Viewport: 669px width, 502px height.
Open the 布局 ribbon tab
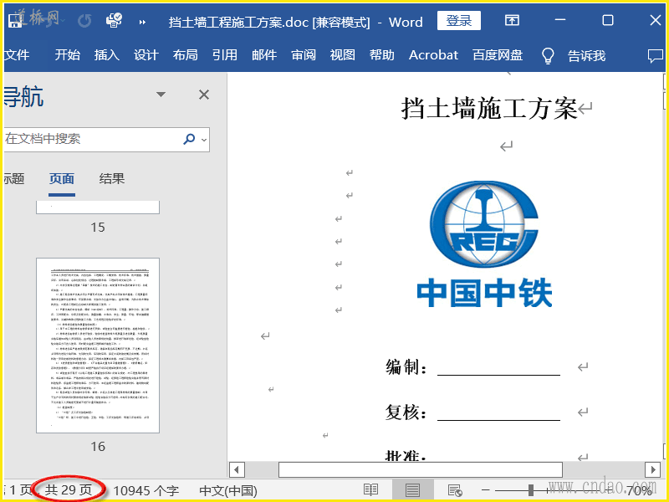coord(185,55)
